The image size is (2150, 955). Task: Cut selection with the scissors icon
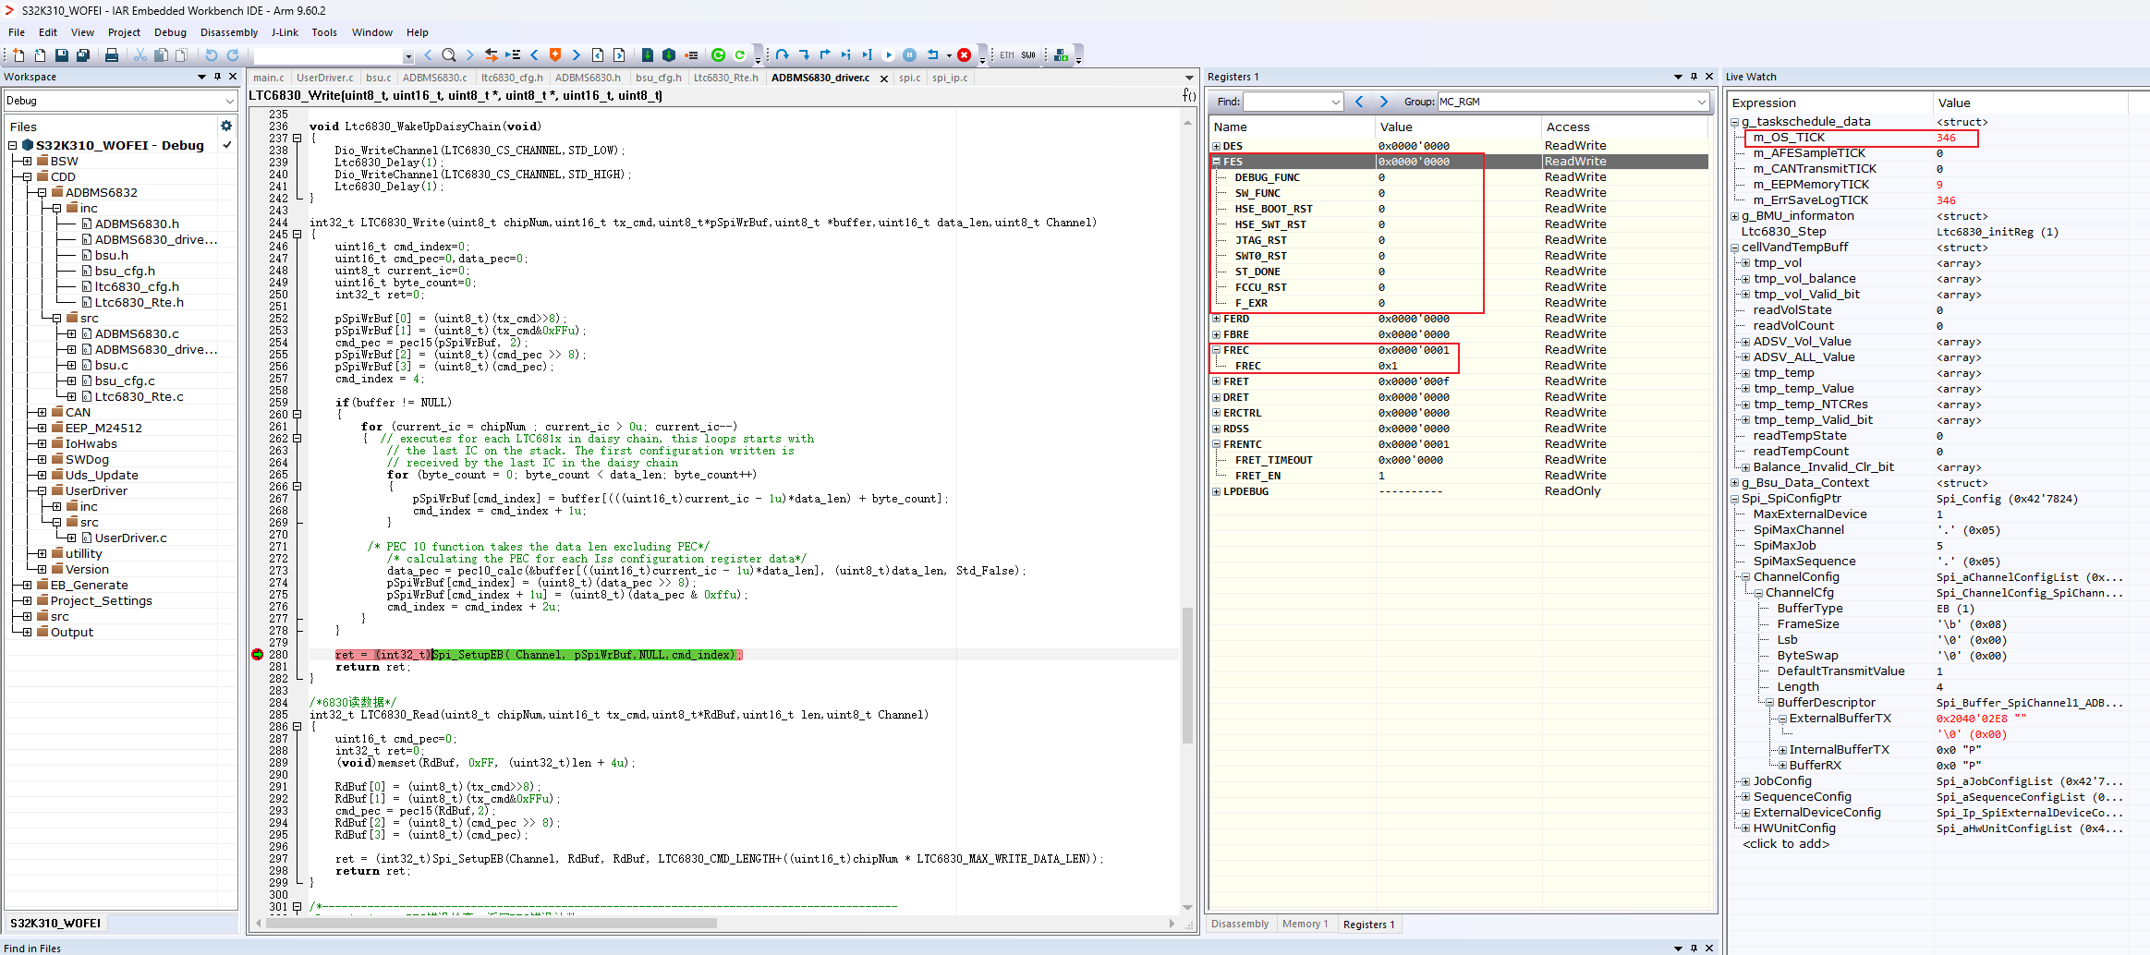[141, 54]
